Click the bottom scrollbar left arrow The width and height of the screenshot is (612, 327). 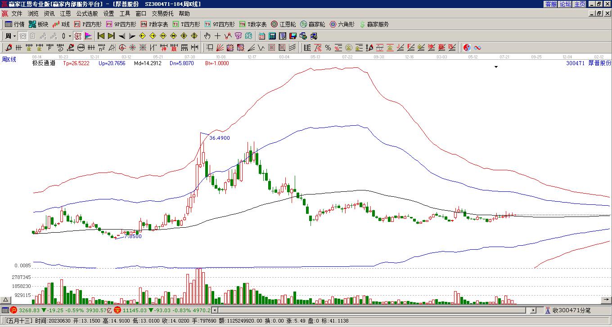click(215, 310)
